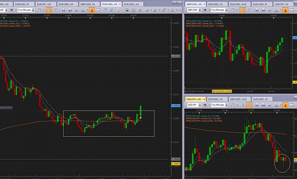Image resolution: width=297 pixels, height=179 pixels.
Task: Toggle highlighted bid mode in GBP/USD toolbar
Action: [x=242, y=10]
